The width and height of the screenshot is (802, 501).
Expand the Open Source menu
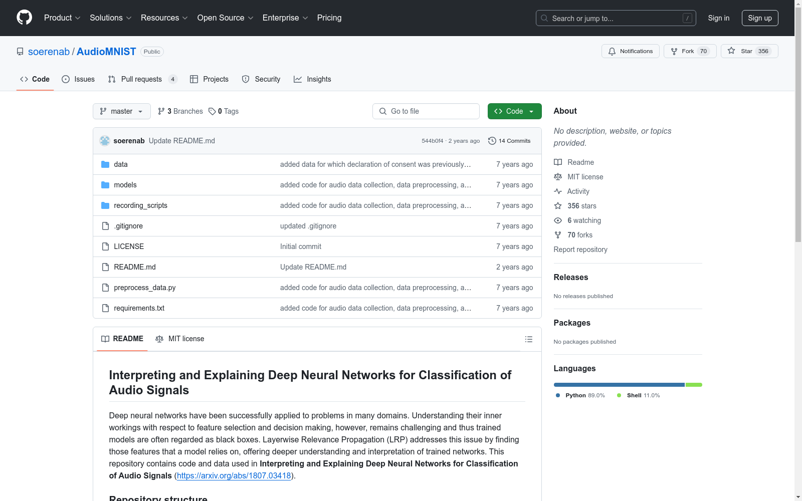coord(226,18)
